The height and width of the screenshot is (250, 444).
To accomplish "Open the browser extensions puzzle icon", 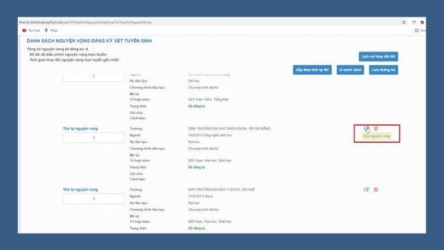I will (x=422, y=22).
